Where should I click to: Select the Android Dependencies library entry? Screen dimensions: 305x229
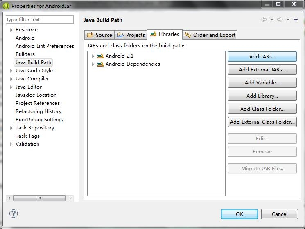(x=133, y=64)
